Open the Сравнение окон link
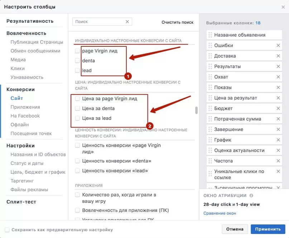Viewport: 289px width, 238px height. coord(220,213)
